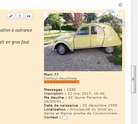Click the post text 'en gros faut'
Viewport: 138px width, 124px height.
pyautogui.click(x=18, y=42)
